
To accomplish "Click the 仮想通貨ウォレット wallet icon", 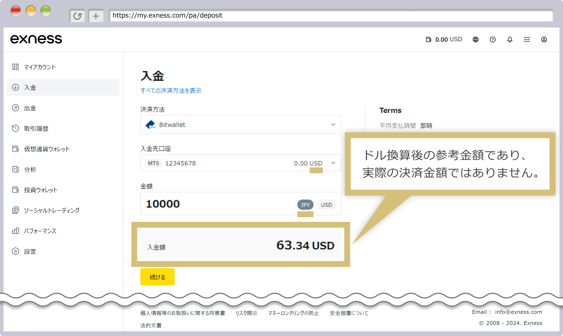I will coord(16,149).
